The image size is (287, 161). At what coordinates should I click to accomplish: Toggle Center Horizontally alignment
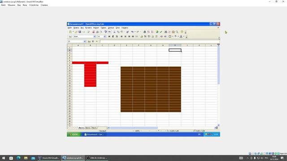point(126,37)
